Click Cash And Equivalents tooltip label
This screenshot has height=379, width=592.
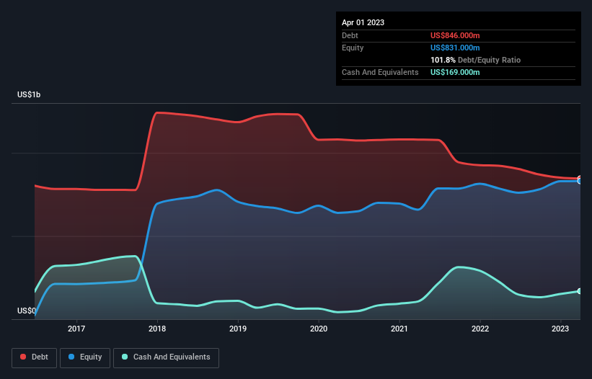pos(380,72)
